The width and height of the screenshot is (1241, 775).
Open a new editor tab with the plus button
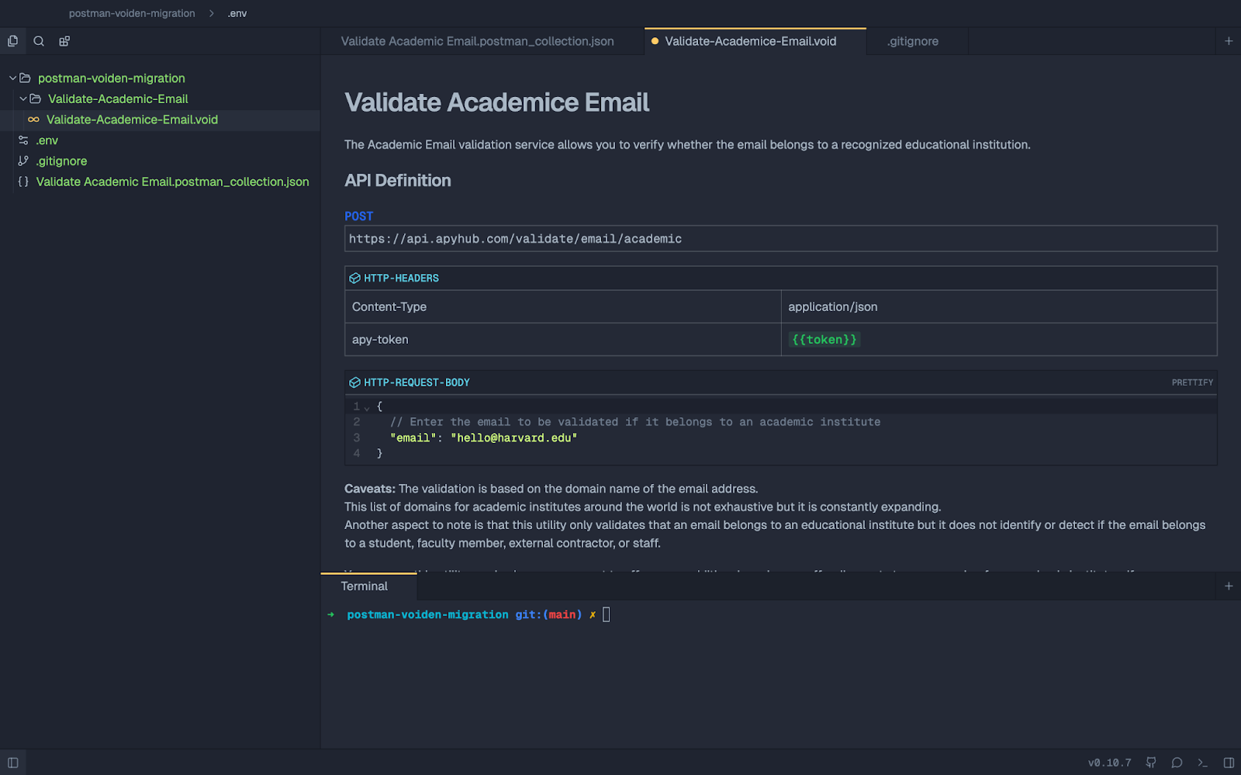click(x=1228, y=40)
